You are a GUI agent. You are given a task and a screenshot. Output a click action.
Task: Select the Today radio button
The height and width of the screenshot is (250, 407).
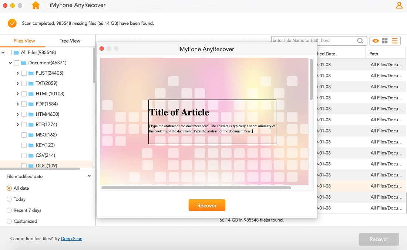pyautogui.click(x=9, y=199)
